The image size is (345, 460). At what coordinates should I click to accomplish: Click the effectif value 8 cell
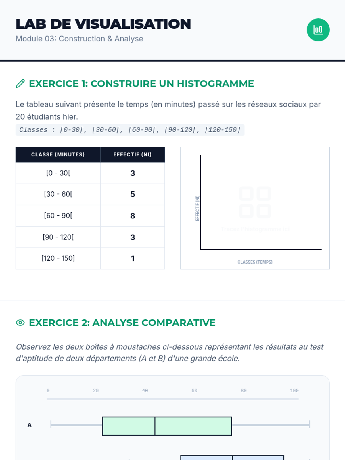(x=133, y=216)
